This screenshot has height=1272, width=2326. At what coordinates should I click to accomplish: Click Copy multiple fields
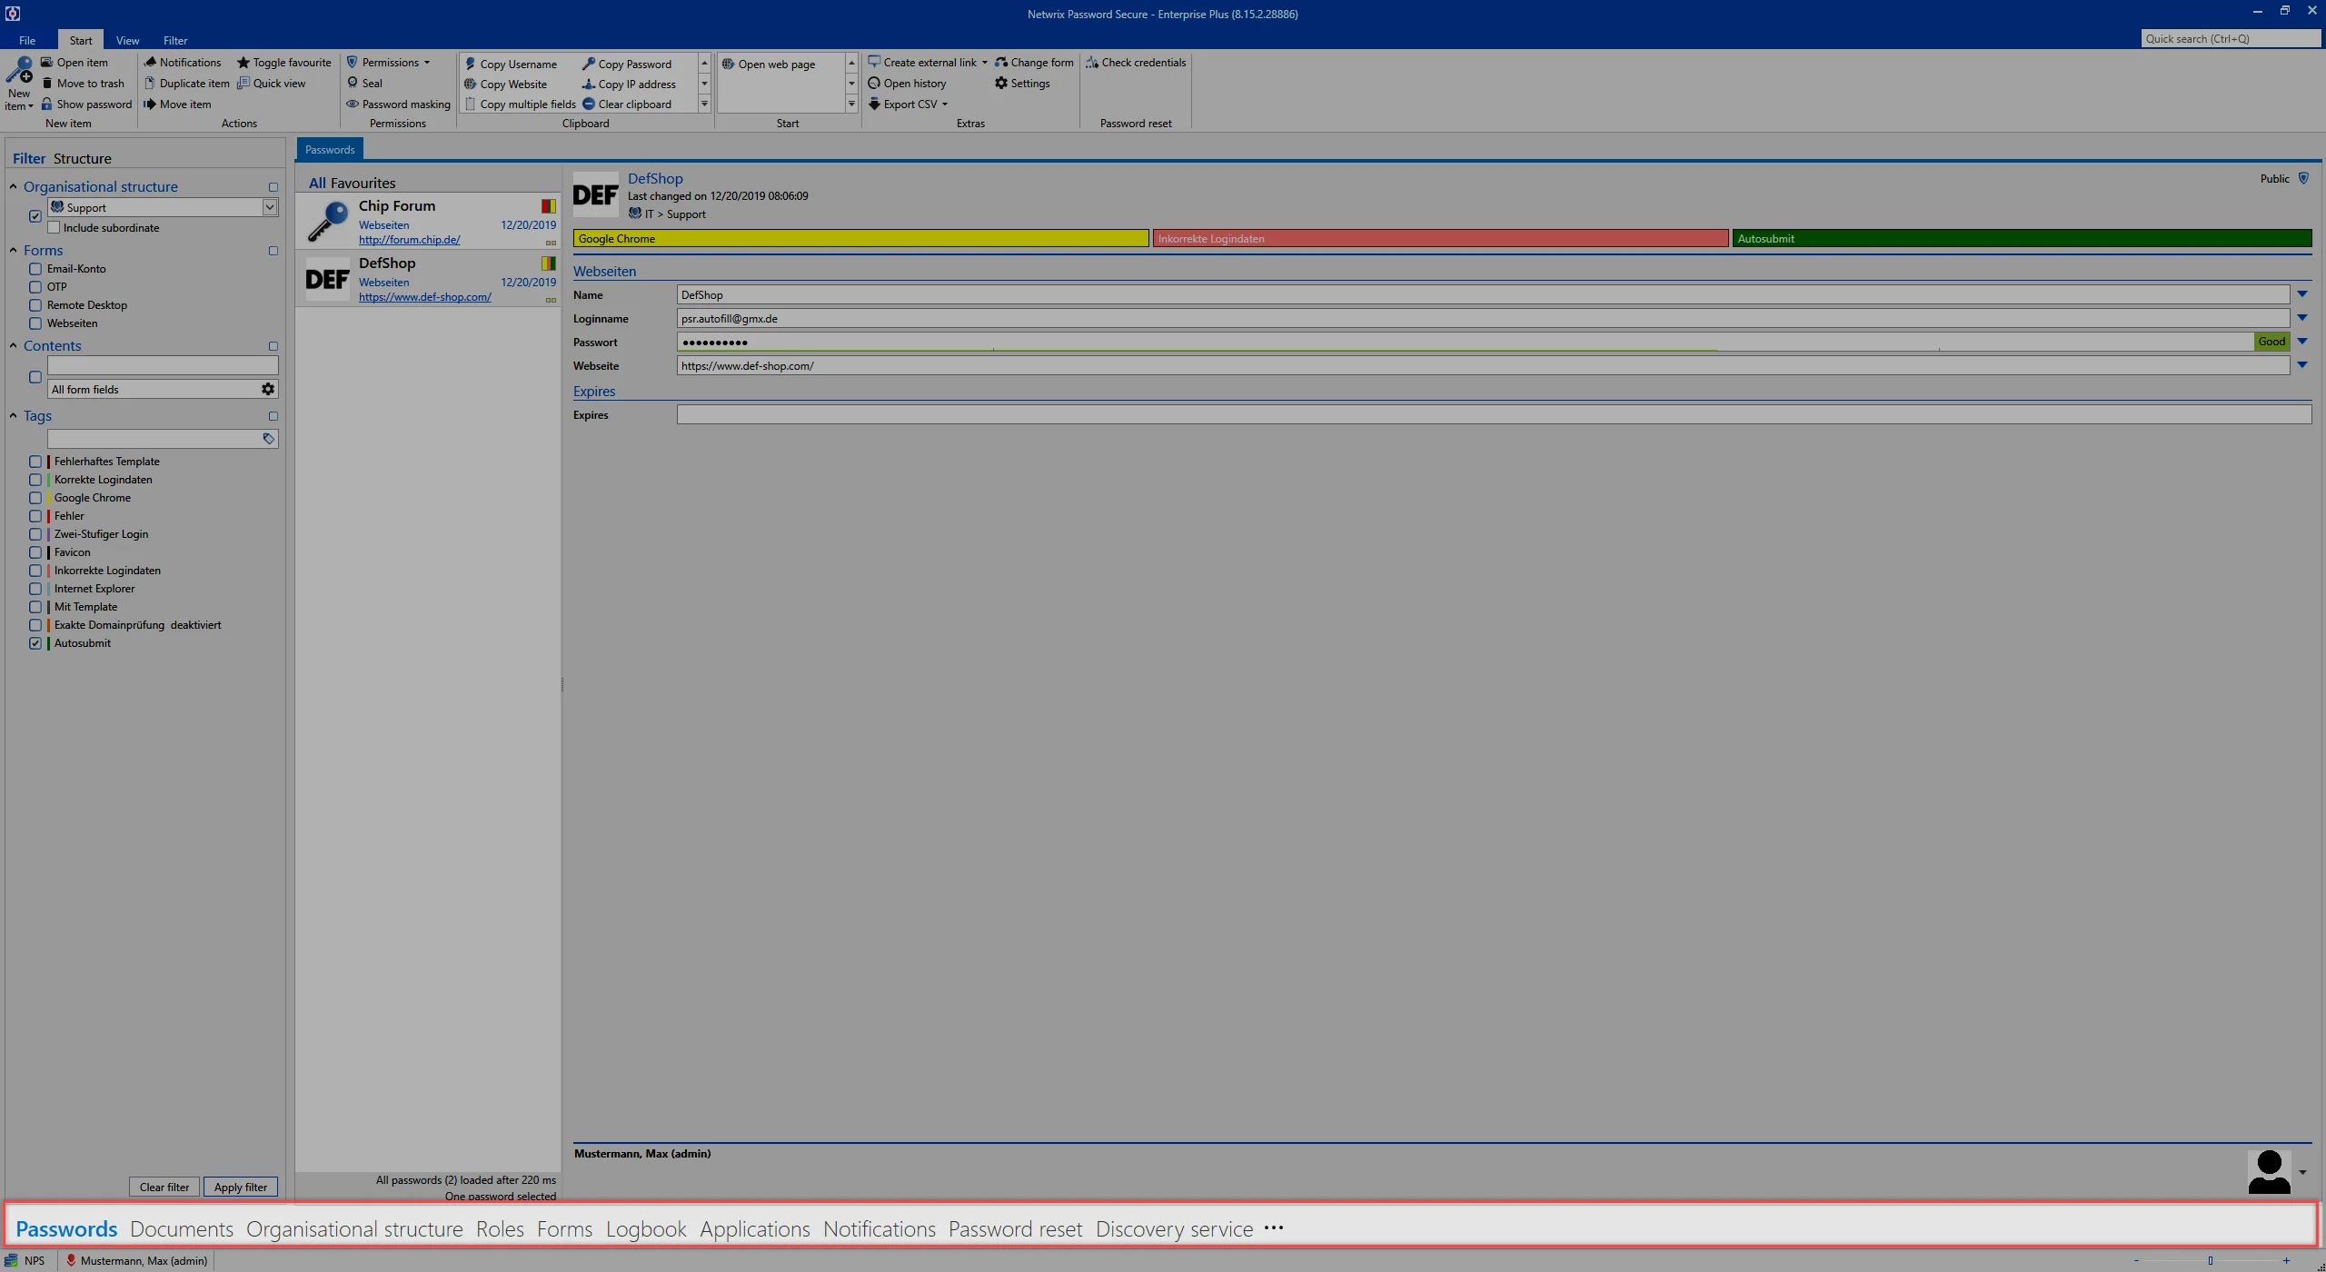tap(521, 104)
